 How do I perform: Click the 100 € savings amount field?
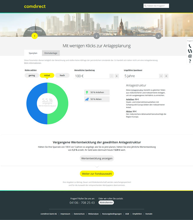[92, 76]
